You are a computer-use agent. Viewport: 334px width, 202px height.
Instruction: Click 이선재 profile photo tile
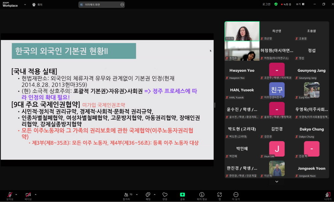click(x=277, y=168)
